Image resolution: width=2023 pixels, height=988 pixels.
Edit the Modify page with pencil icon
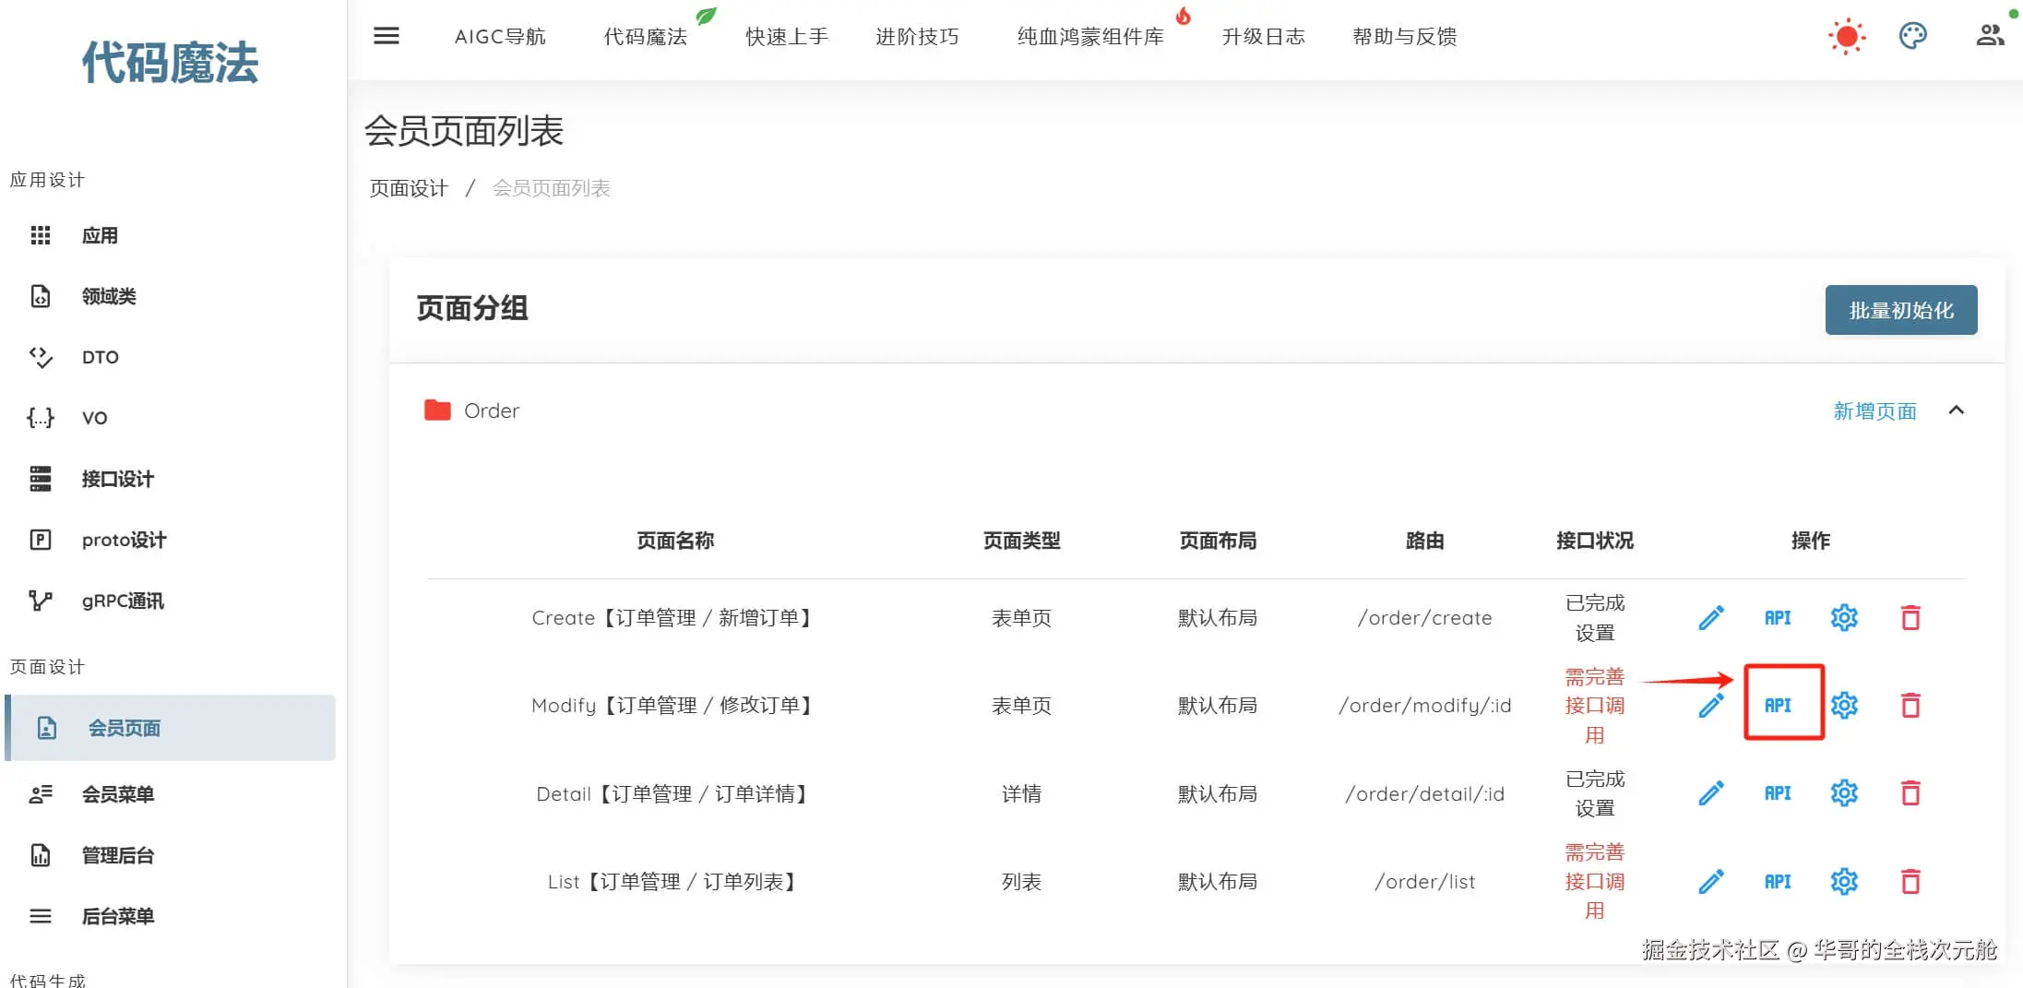click(x=1711, y=706)
